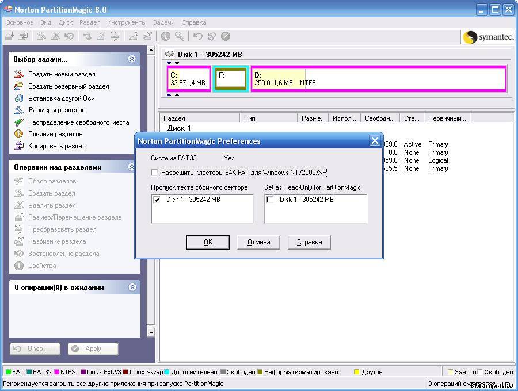Click icon beside Создать резервный раздел
518x391 pixels.
pyautogui.click(x=19, y=86)
